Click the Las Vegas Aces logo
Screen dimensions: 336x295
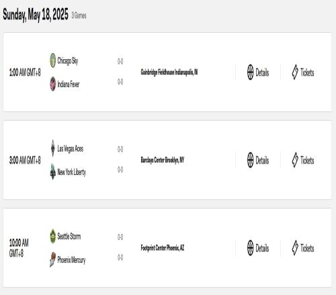tap(52, 148)
